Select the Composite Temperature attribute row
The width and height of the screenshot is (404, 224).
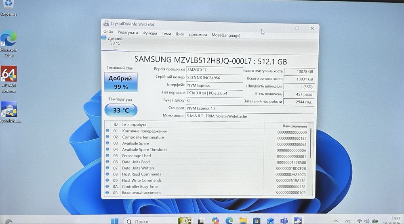206,137
